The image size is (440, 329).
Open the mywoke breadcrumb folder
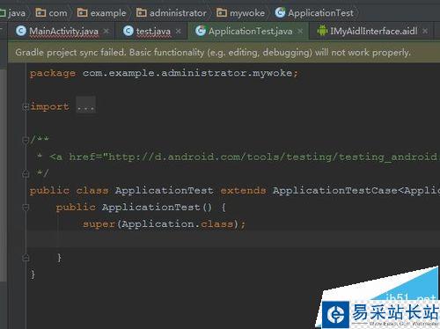click(240, 13)
